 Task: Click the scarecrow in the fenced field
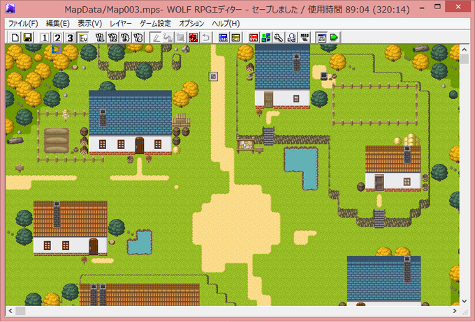pos(66,114)
